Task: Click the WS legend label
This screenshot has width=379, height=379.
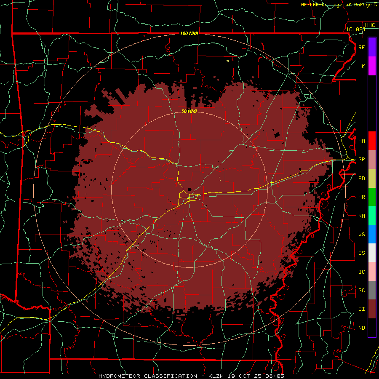Action: 361,235
